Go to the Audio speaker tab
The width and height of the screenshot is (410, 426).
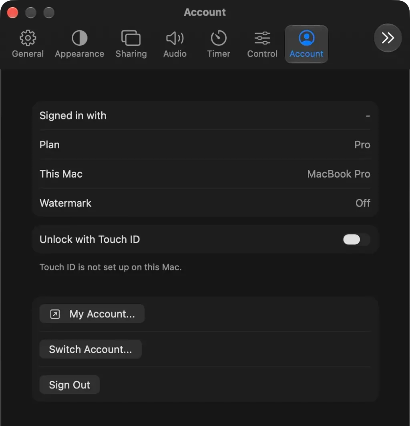[175, 44]
